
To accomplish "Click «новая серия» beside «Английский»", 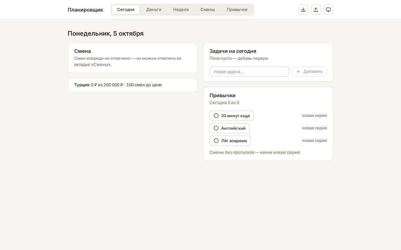I will point(315,128).
